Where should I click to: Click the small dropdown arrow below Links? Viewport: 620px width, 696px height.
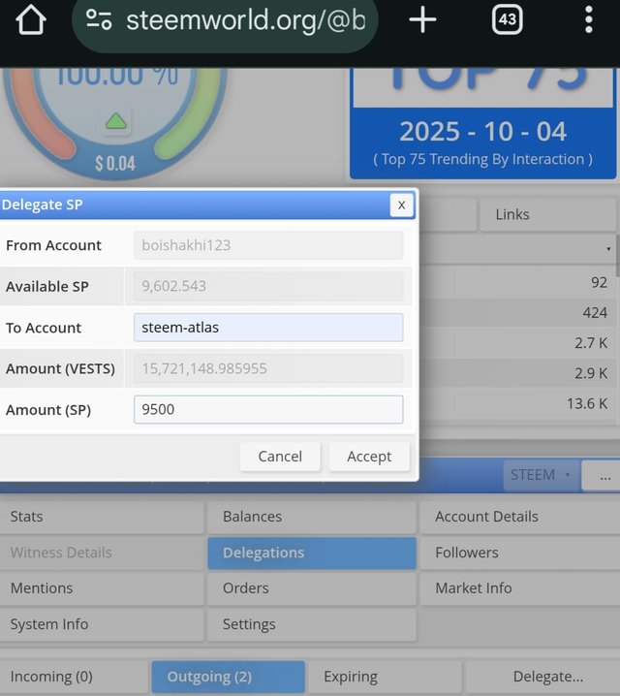pos(608,249)
